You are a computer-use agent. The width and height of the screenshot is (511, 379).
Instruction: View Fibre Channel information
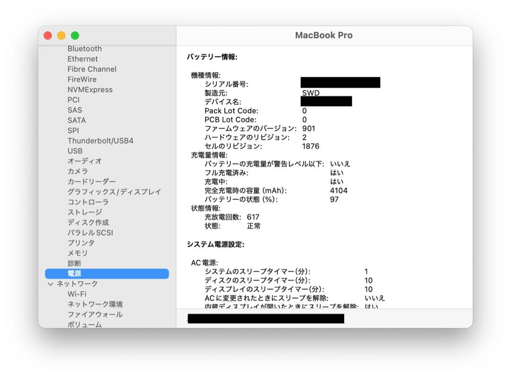tap(92, 69)
